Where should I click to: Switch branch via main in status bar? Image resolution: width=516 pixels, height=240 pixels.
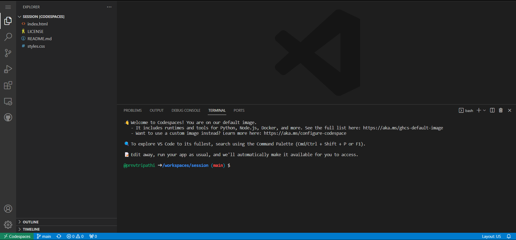point(44,236)
